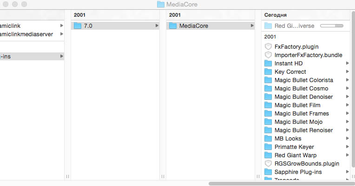Click the RGSGrowBounds.plugin shield icon

pyautogui.click(x=268, y=163)
